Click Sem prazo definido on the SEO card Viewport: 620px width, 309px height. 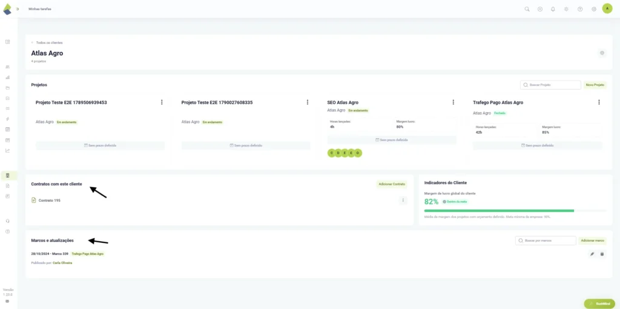[392, 140]
